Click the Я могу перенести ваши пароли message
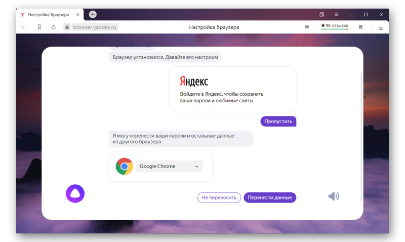The height and width of the screenshot is (242, 405). (x=181, y=139)
